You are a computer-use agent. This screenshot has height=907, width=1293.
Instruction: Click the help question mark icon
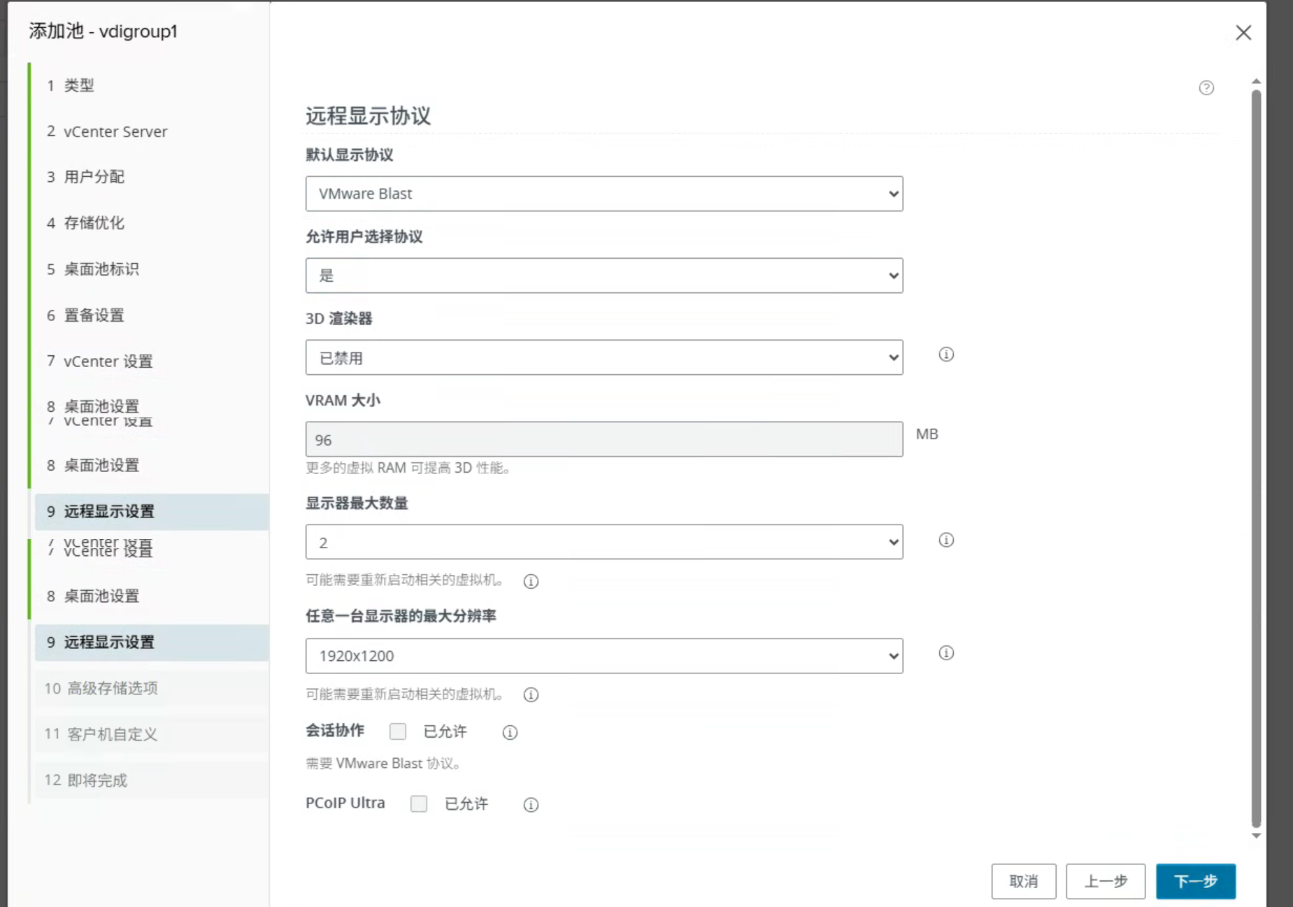tap(1206, 87)
